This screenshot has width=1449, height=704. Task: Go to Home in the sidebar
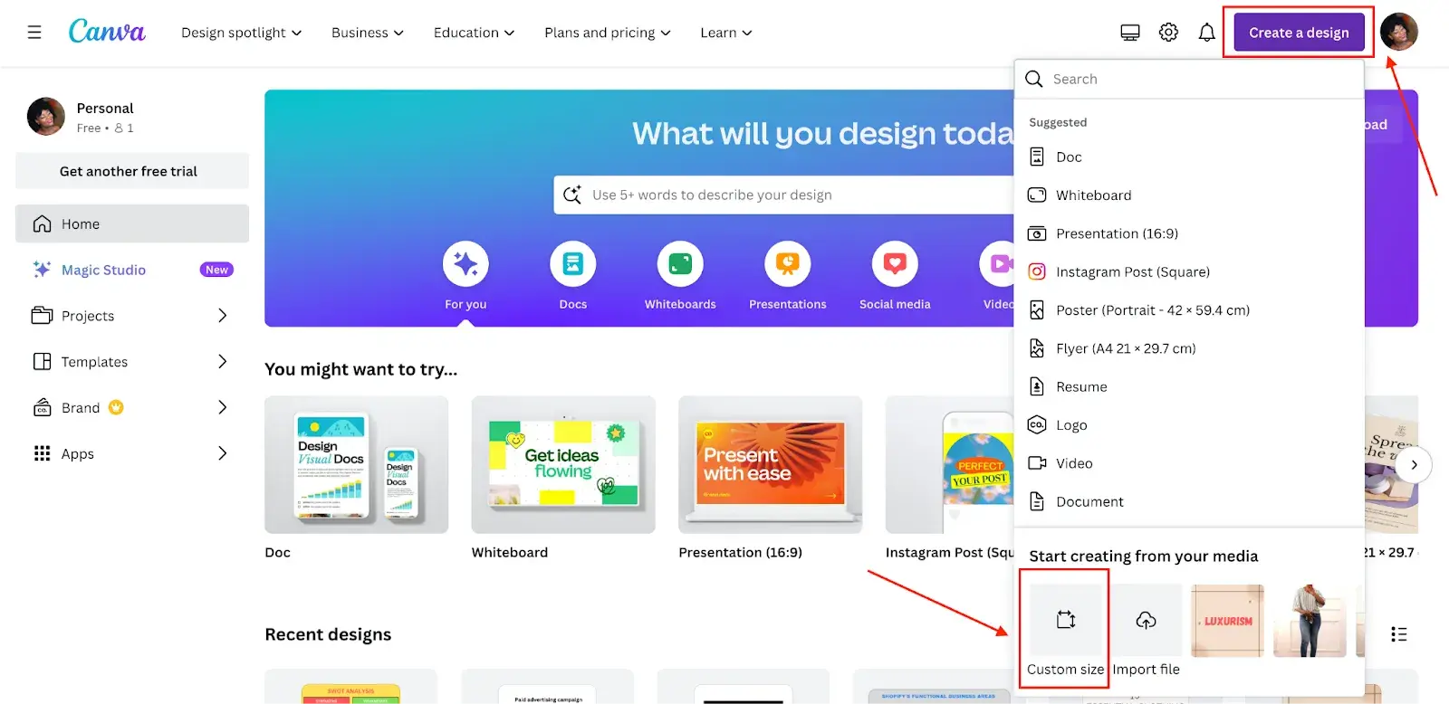132,224
